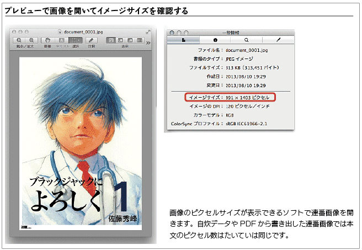The image size is (362, 250).
Task: Open the General Info document tab
Action: coord(183,40)
